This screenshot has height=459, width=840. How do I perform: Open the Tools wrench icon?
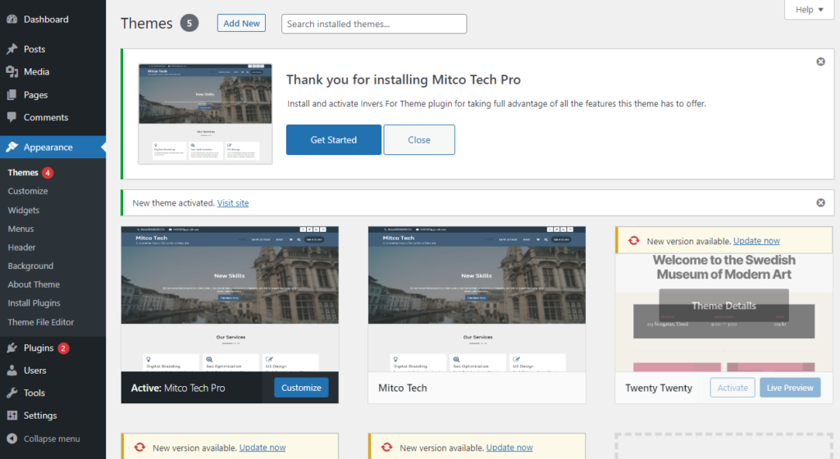click(x=11, y=393)
